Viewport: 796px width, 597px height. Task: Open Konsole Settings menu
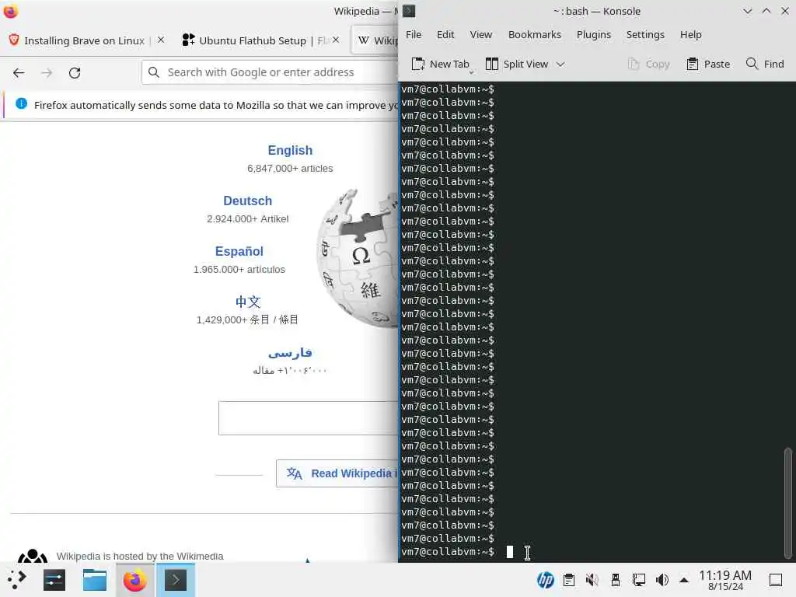point(645,34)
